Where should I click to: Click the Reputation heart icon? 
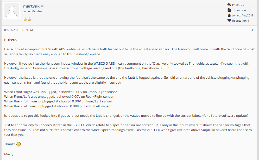(229, 21)
